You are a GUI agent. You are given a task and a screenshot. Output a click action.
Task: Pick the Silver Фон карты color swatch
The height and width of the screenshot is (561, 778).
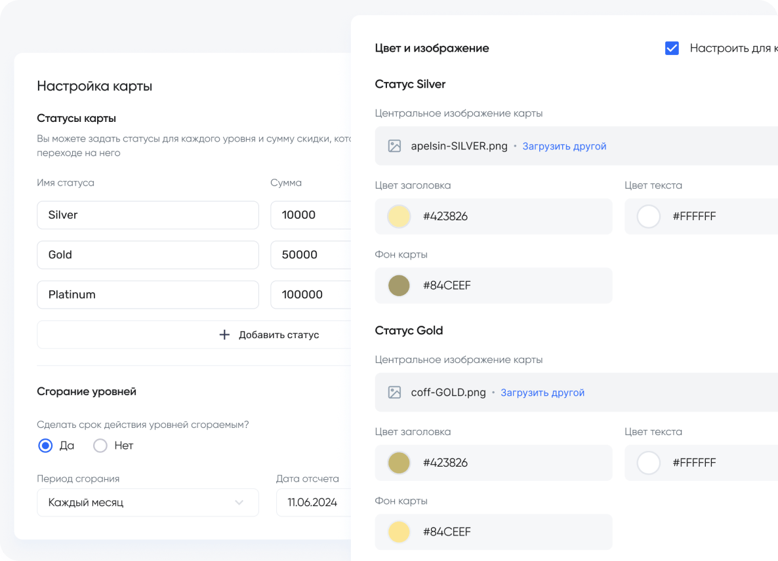(399, 285)
